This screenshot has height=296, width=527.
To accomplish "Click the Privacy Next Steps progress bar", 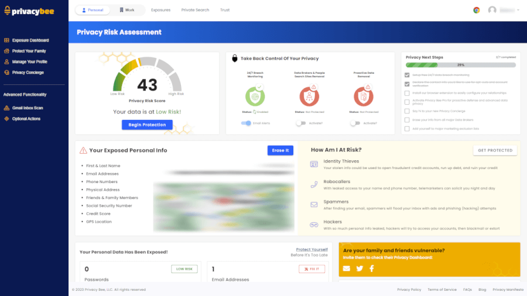I will pyautogui.click(x=460, y=65).
